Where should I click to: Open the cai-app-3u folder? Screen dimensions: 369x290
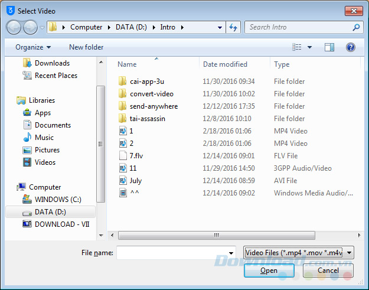pyautogui.click(x=147, y=82)
